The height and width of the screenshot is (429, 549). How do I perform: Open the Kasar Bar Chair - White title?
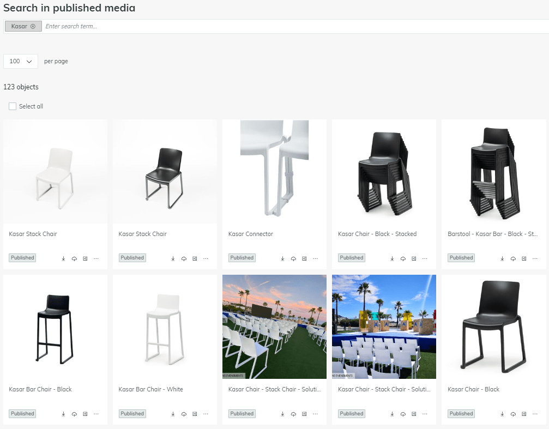pyautogui.click(x=150, y=389)
